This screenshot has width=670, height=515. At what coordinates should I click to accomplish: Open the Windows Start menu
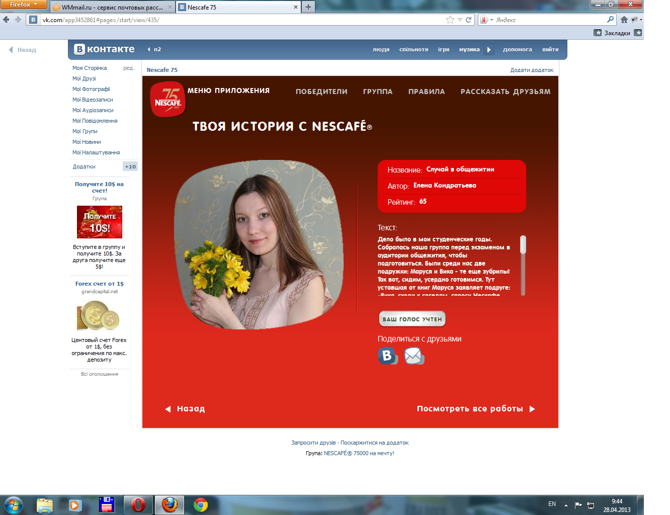click(14, 504)
